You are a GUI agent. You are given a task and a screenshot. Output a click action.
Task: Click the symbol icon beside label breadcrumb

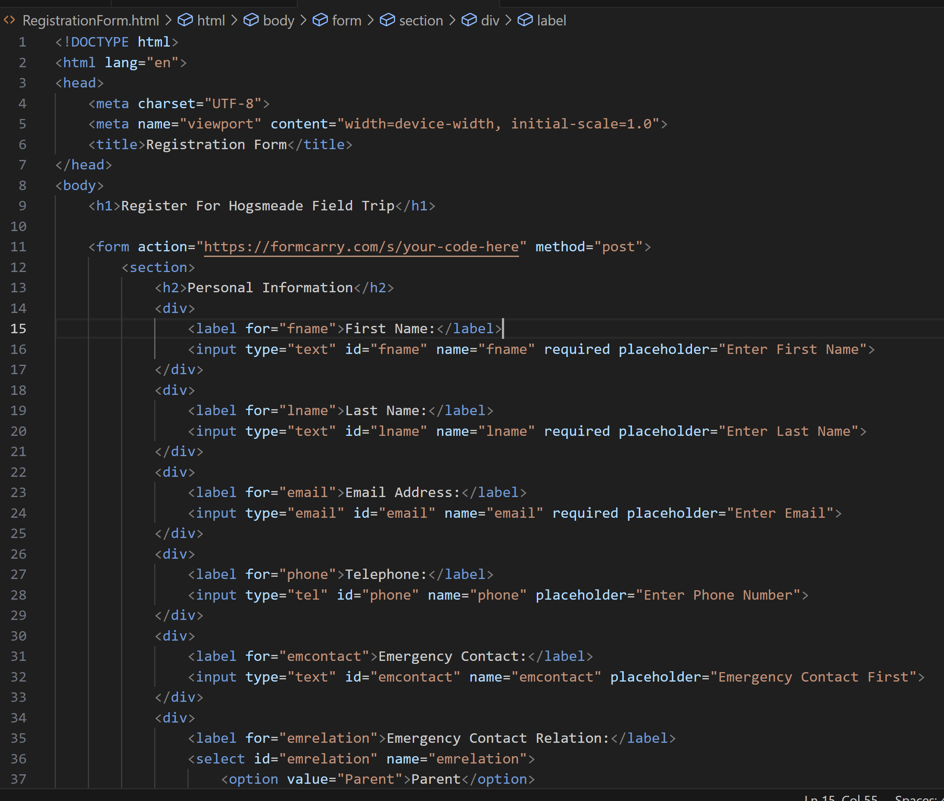tap(525, 20)
